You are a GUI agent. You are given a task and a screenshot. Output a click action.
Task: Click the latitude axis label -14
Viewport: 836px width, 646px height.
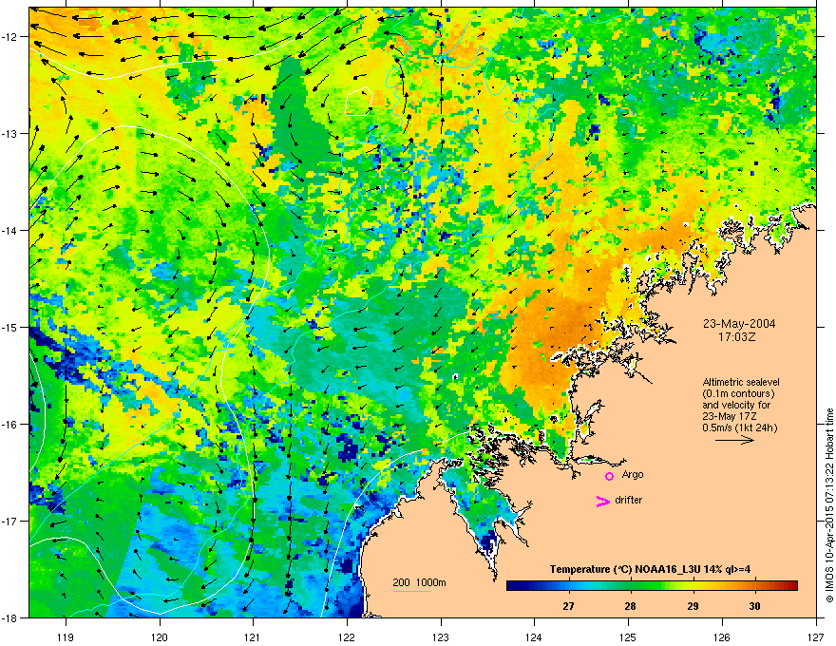click(x=10, y=230)
